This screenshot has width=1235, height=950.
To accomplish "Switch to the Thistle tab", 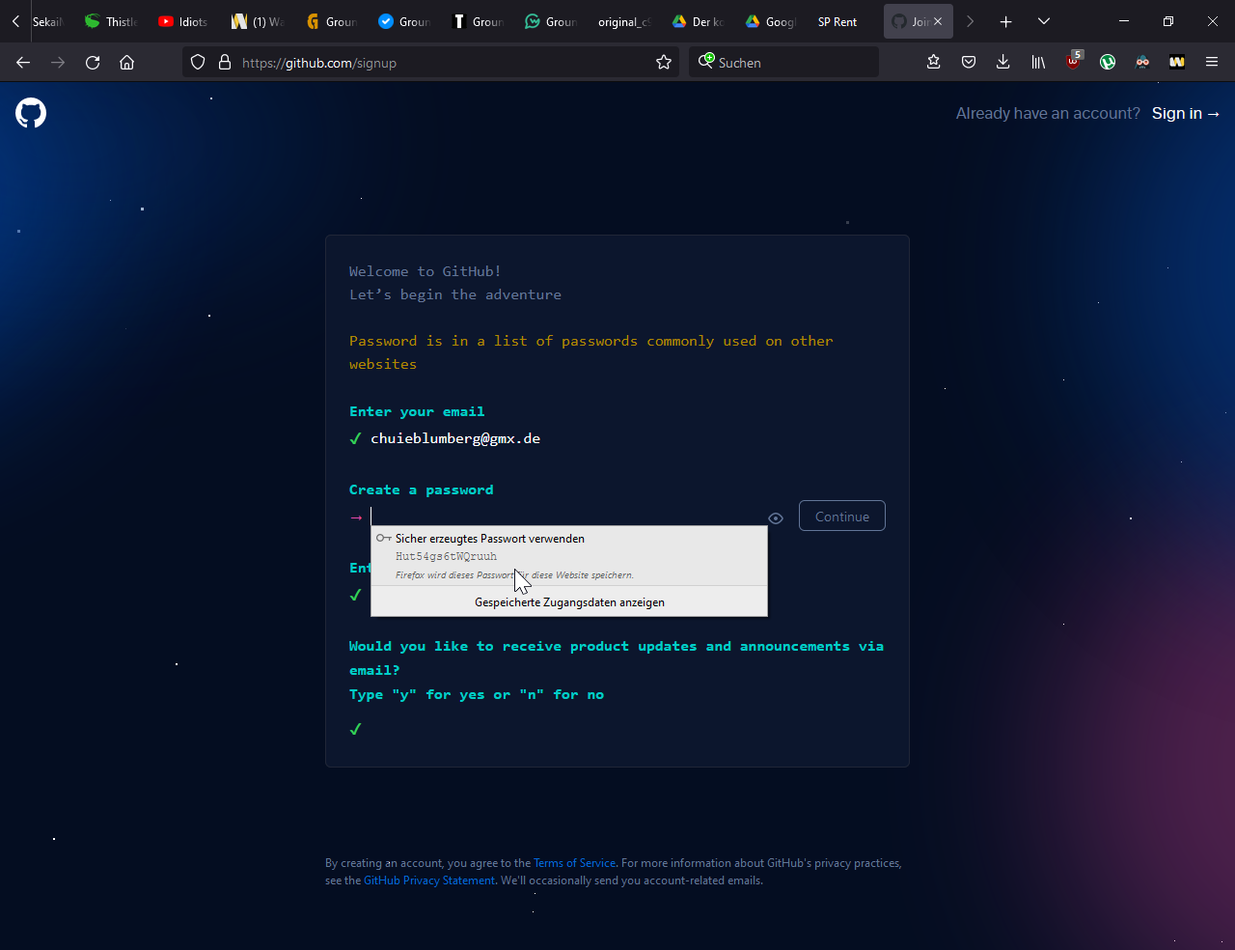I will (112, 21).
